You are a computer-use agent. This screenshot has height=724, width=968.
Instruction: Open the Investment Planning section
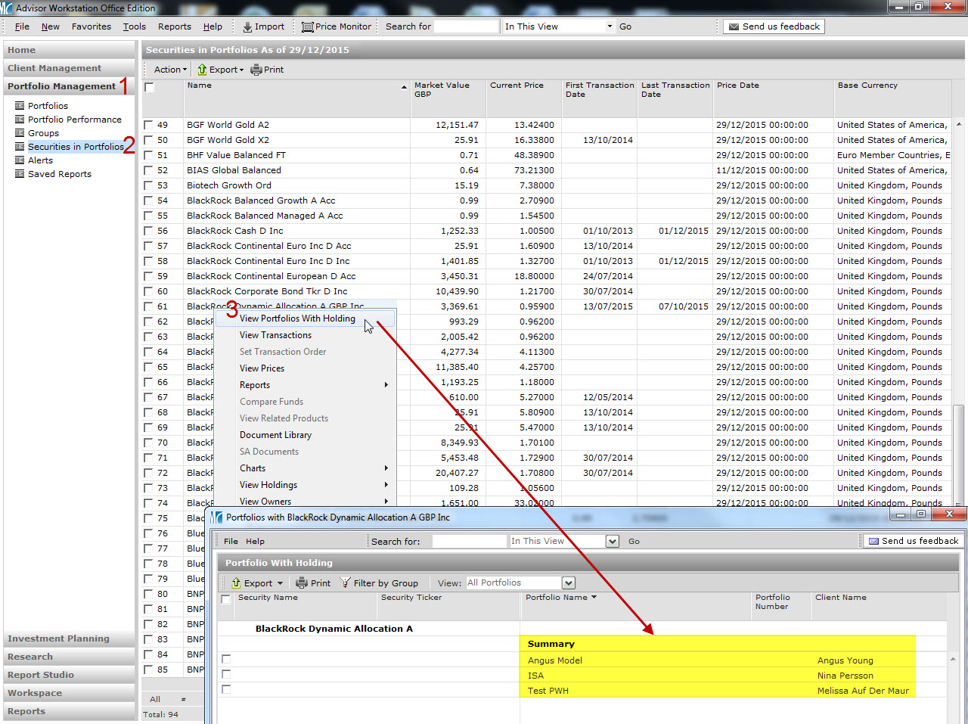coord(58,639)
